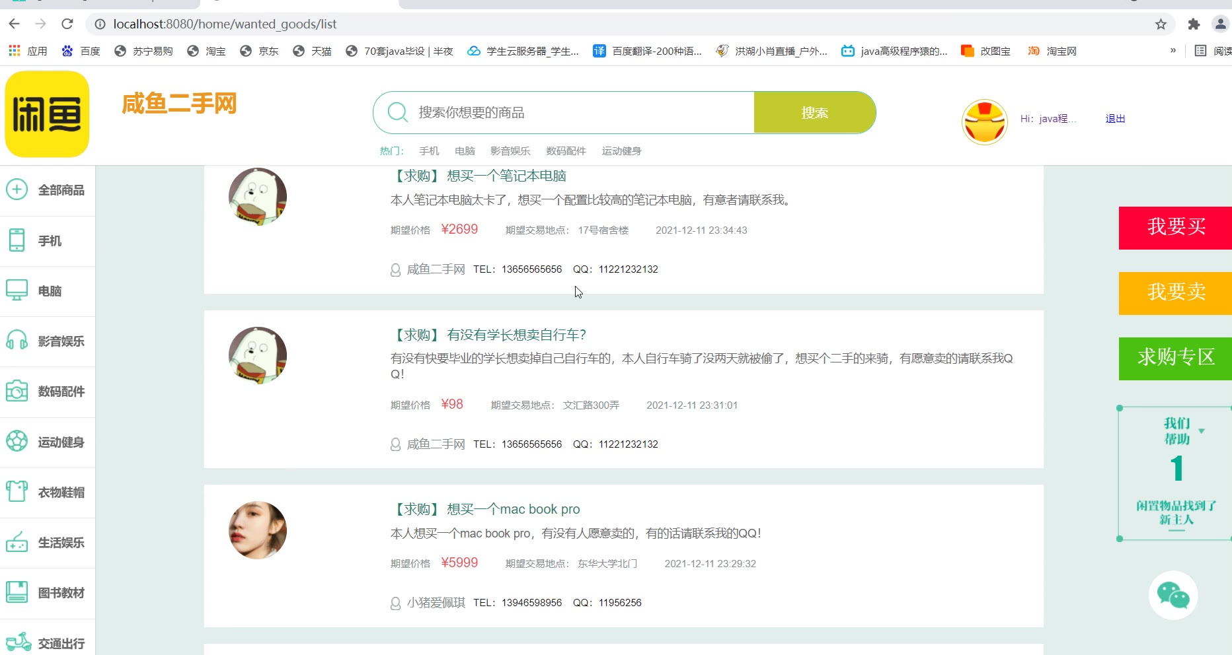
Task: Open 苏宁易购 bookmark
Action: click(143, 51)
